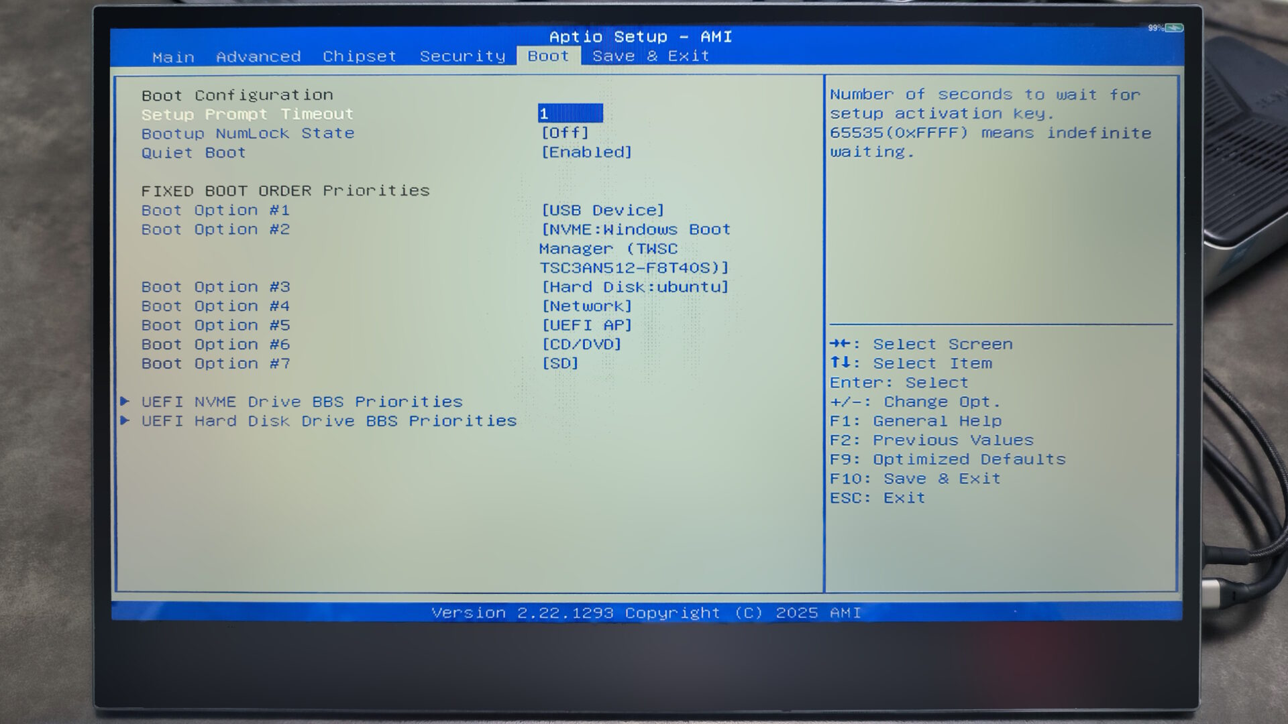This screenshot has width=1288, height=724.
Task: Click the battery indicator icon top-right
Action: [x=1174, y=28]
